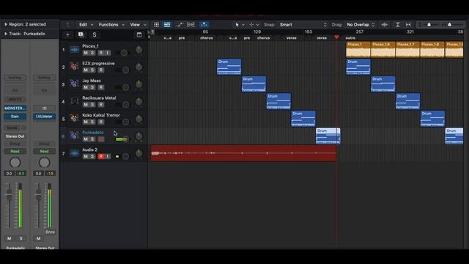This screenshot has height=264, width=469.
Task: Click the Pisces_1 audio waveform track icon
Action: [74, 50]
